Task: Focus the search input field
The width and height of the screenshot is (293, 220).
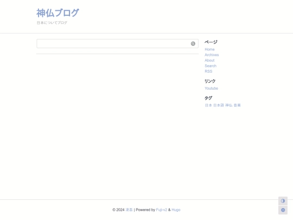Action: click(x=117, y=43)
